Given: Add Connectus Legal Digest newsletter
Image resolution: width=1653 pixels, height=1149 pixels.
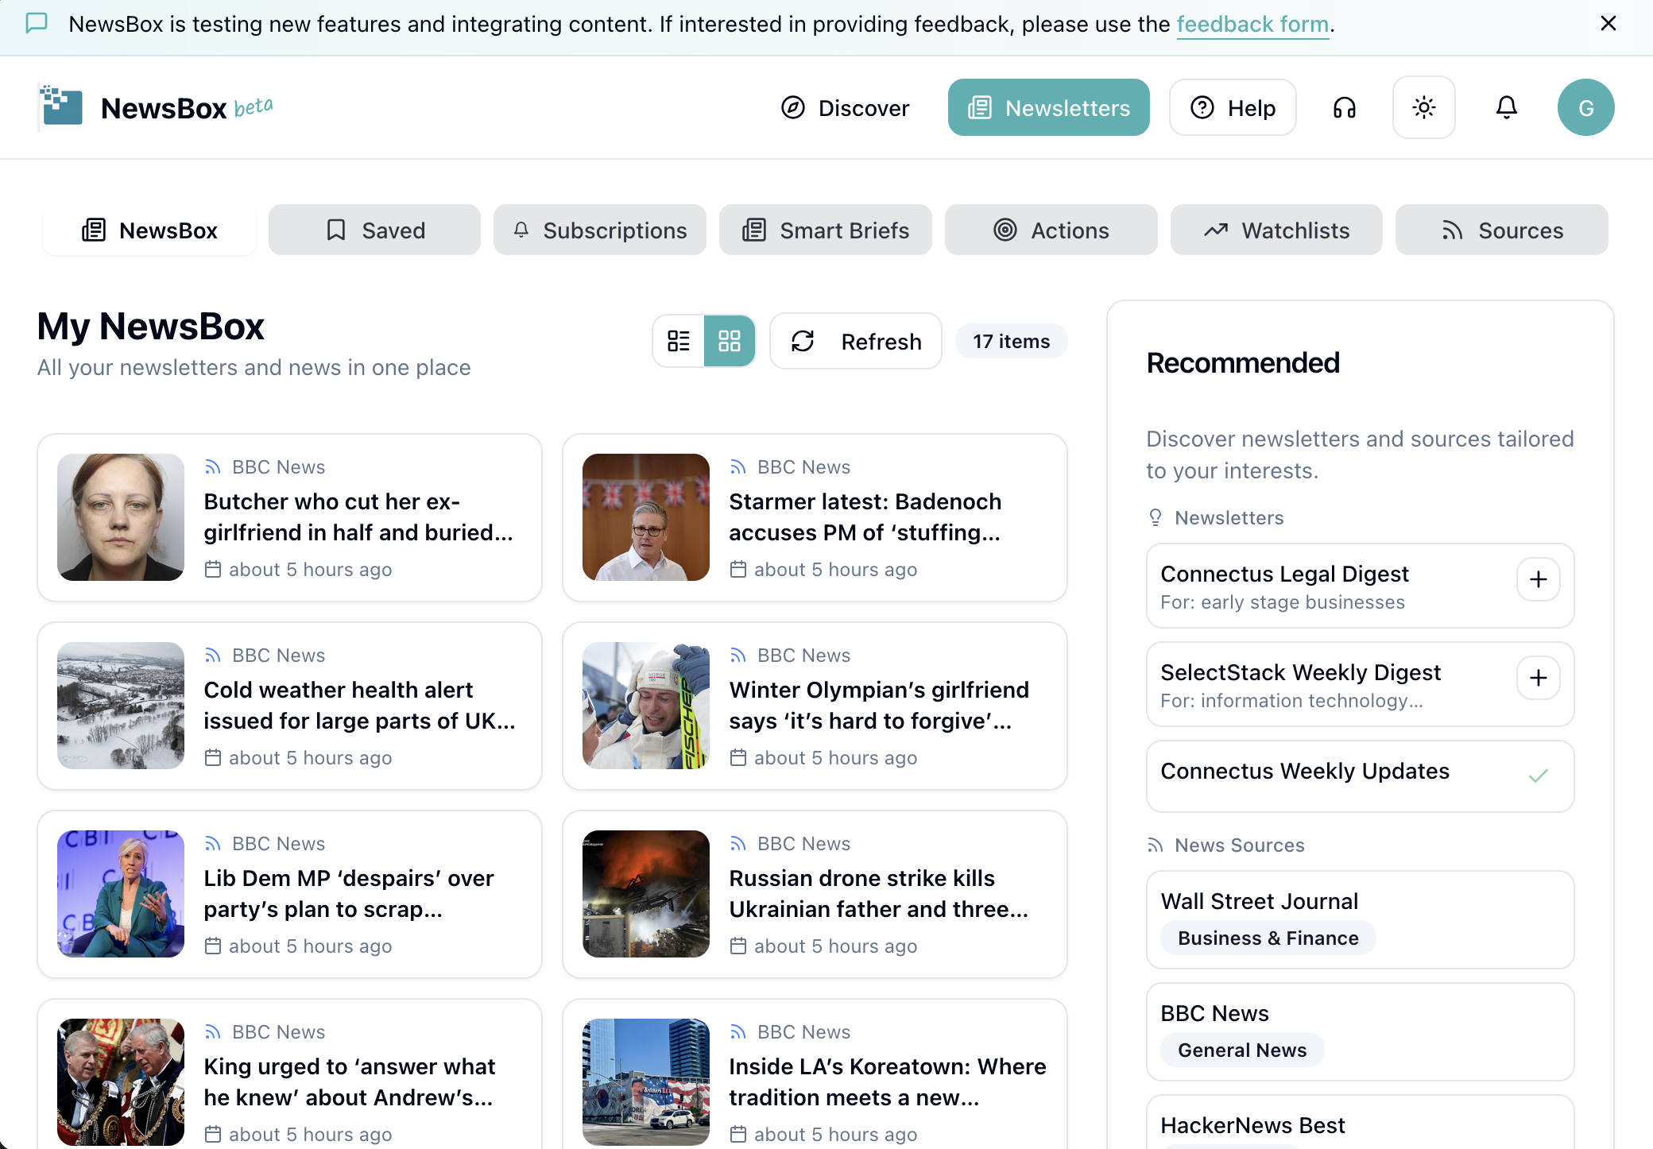Looking at the screenshot, I should click(x=1538, y=579).
